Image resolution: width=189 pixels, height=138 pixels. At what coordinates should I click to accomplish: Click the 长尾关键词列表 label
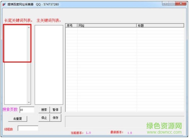click(19, 20)
